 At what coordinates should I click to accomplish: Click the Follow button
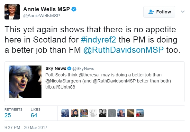(x=159, y=12)
